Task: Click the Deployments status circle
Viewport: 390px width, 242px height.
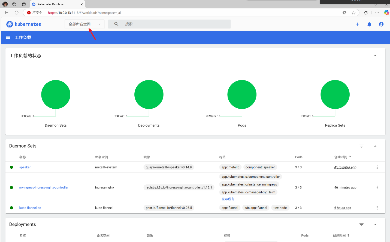Action: point(149,95)
